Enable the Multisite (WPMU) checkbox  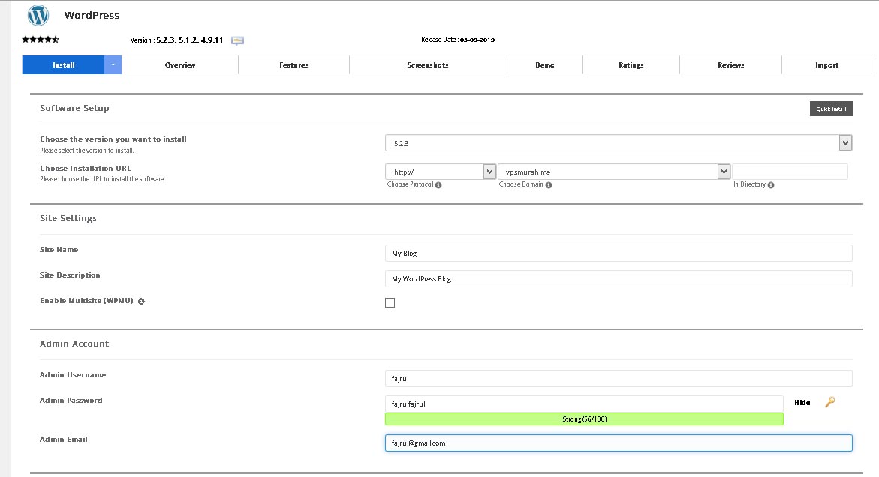click(x=390, y=303)
